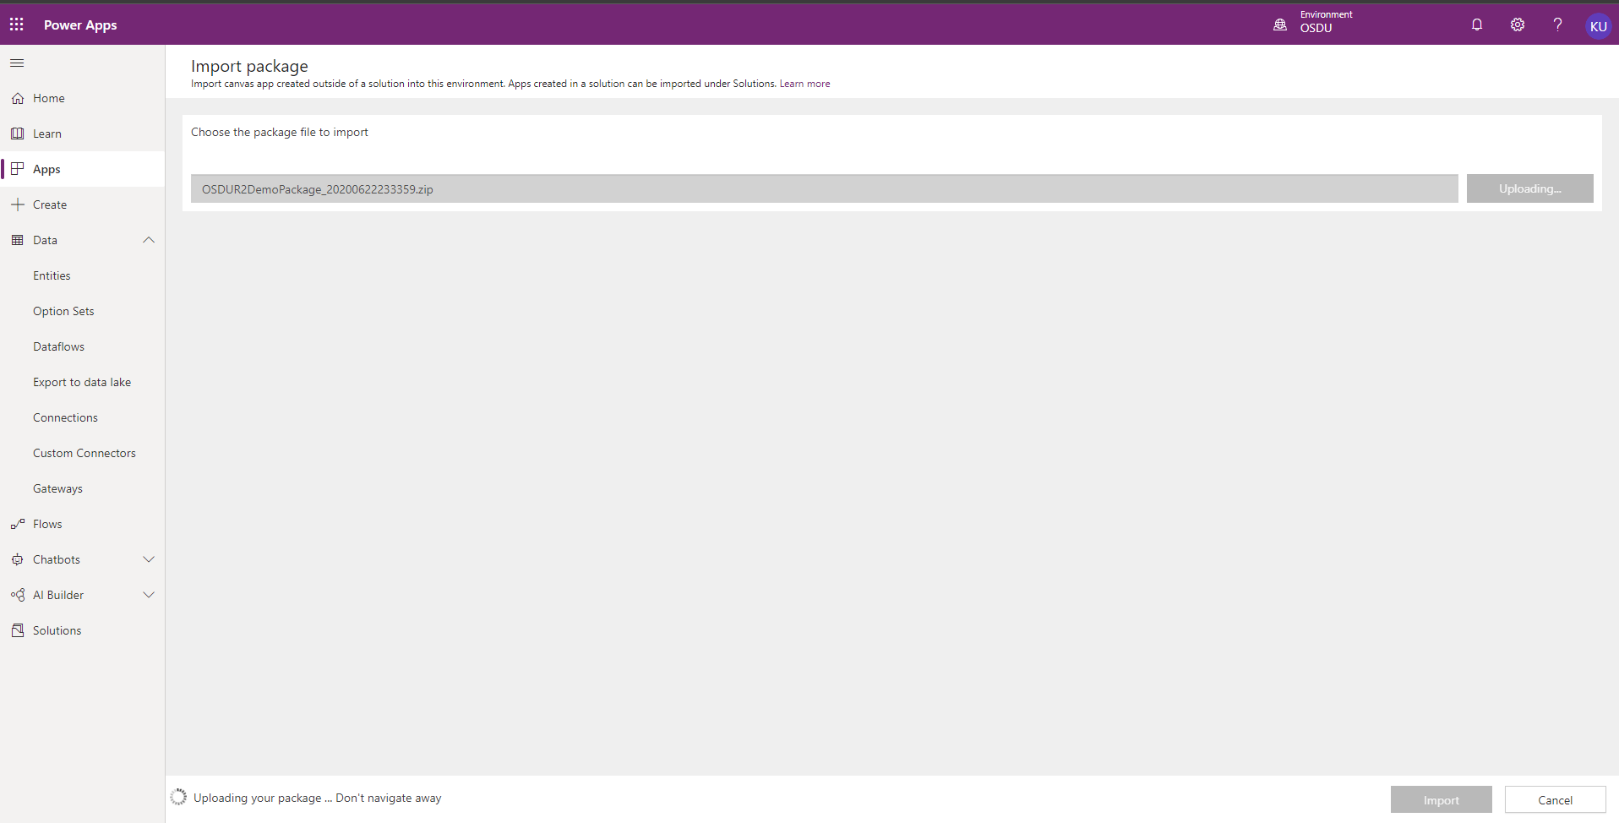
Task: Open the help question mark icon
Action: pos(1557,25)
